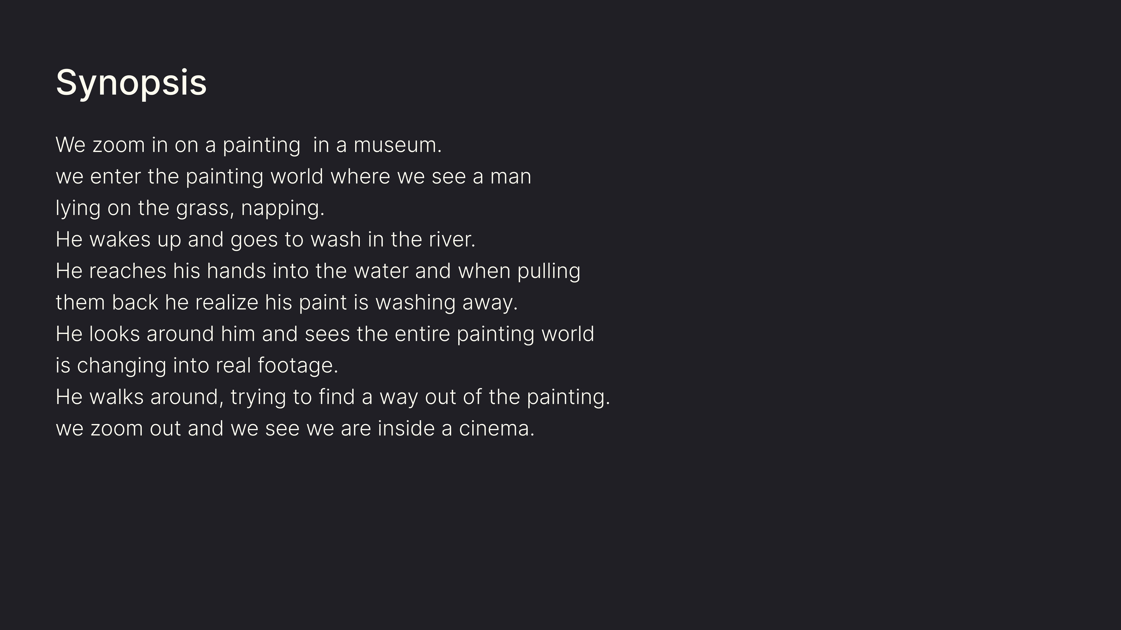Click the line starting "He reaches his hands"
Image resolution: width=1121 pixels, height=630 pixels.
(318, 271)
